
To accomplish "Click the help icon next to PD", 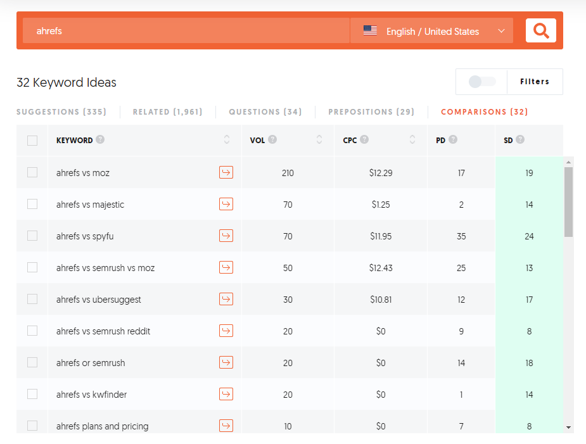I will coord(453,139).
